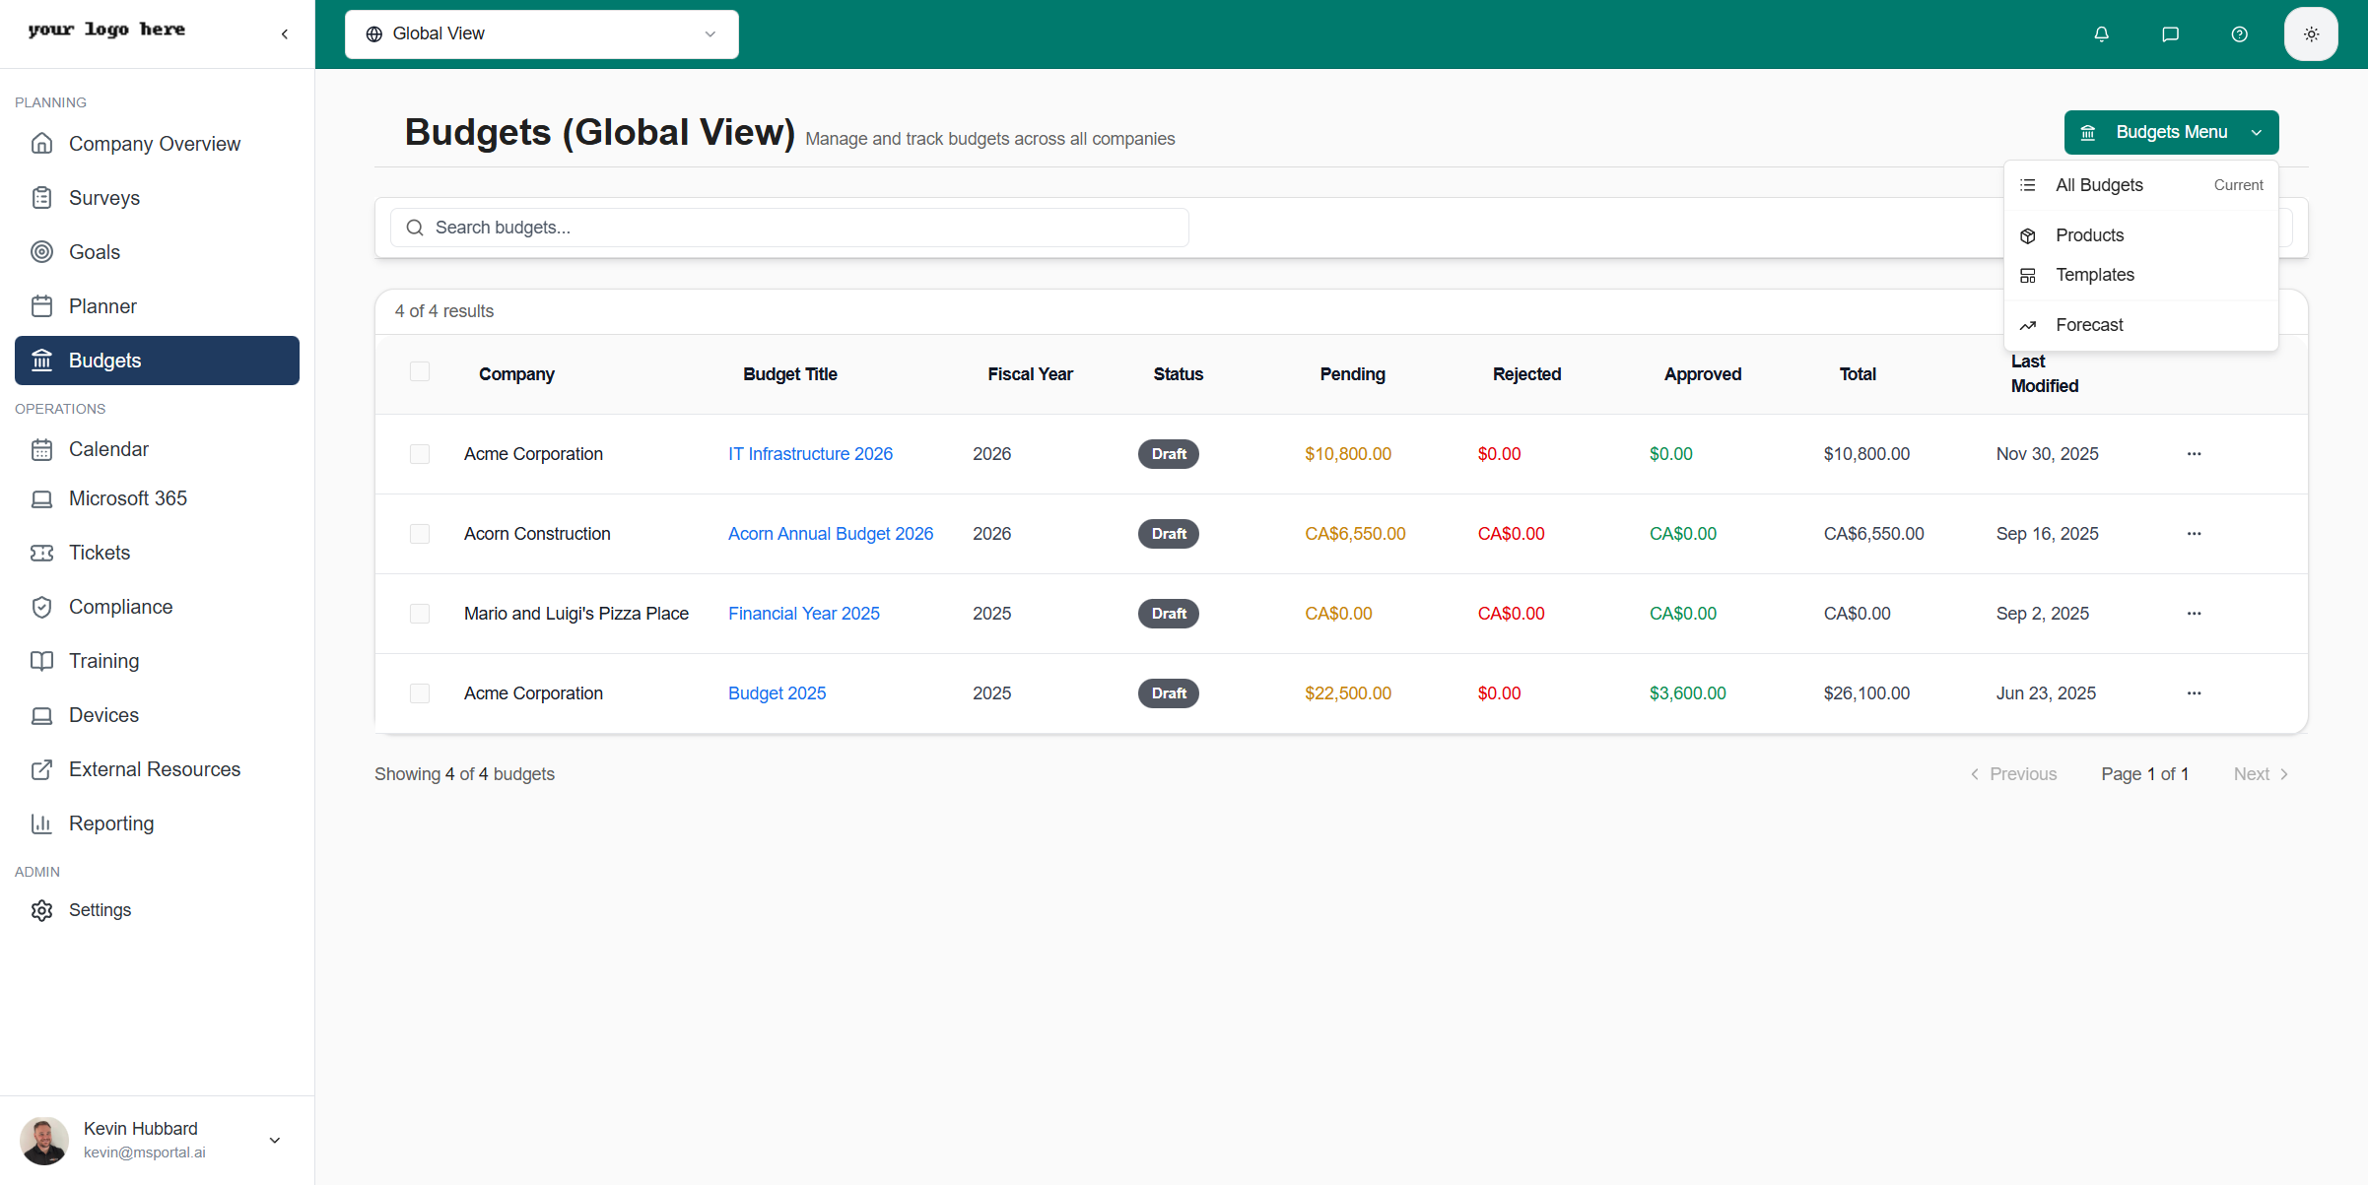This screenshot has width=2368, height=1185.
Task: Tick the Mario and Luigi's Pizza Place checkbox
Action: [420, 614]
